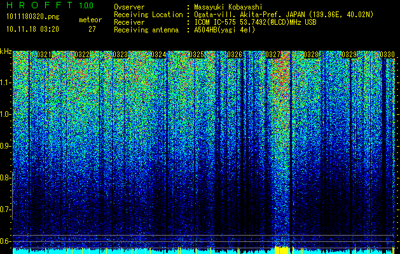Click the 0.6 frequency axis label
Image resolution: width=400 pixels, height=254 pixels.
5,241
